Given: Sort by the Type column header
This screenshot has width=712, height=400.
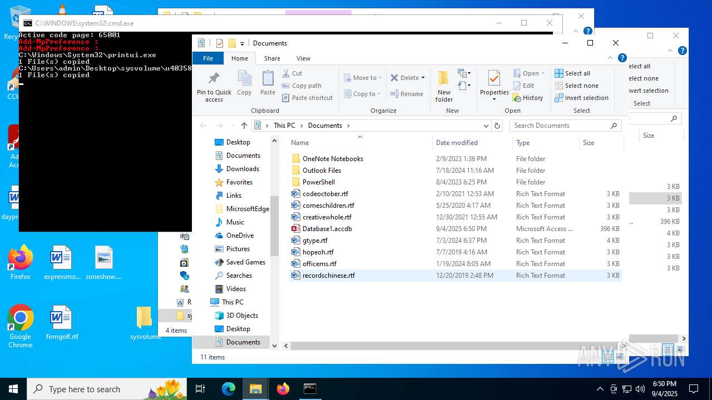Looking at the screenshot, I should (546, 143).
